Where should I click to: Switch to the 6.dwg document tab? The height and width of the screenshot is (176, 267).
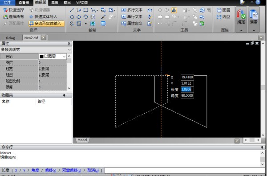(11, 38)
